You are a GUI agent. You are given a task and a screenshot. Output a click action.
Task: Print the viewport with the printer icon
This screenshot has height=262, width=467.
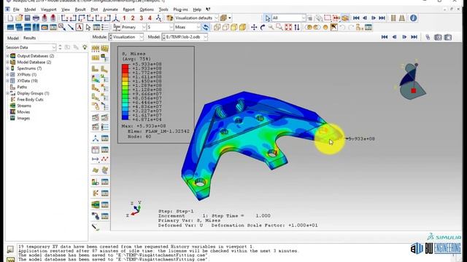tap(36, 18)
